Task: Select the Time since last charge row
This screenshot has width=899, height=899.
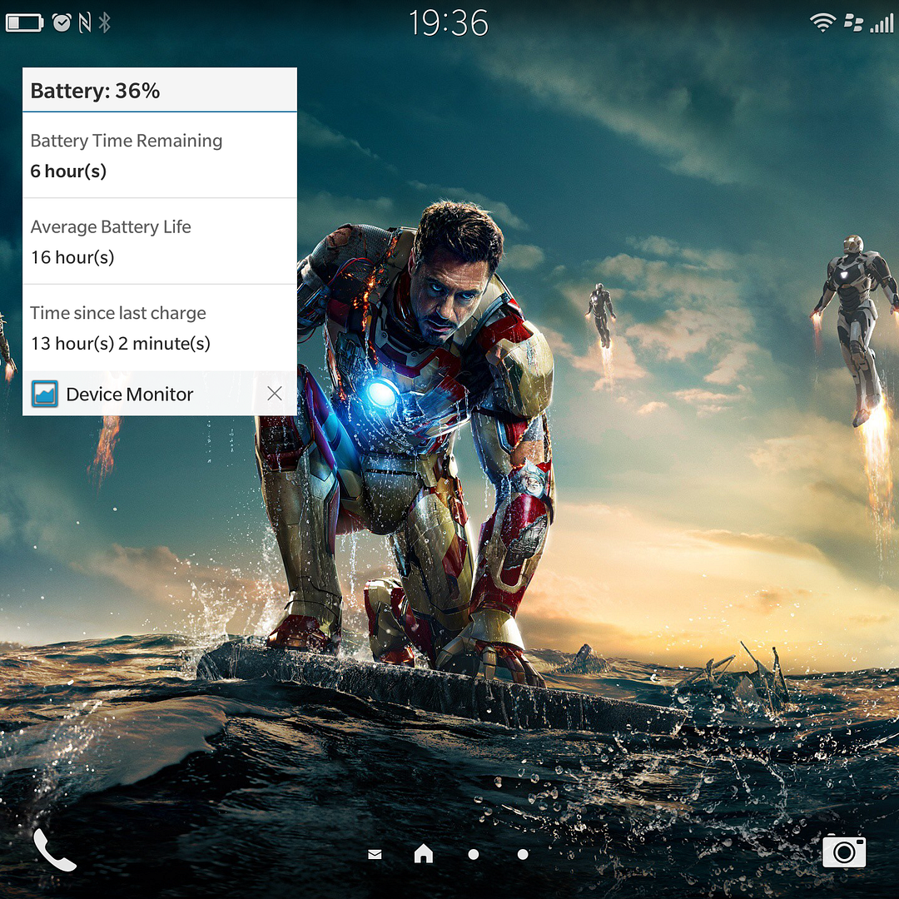Action: tap(159, 327)
